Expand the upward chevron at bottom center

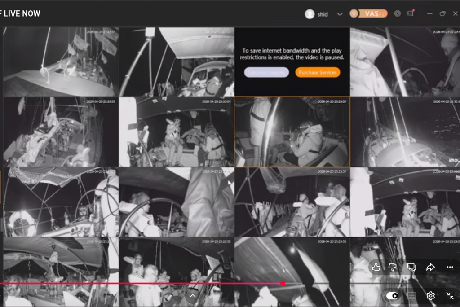[193, 296]
